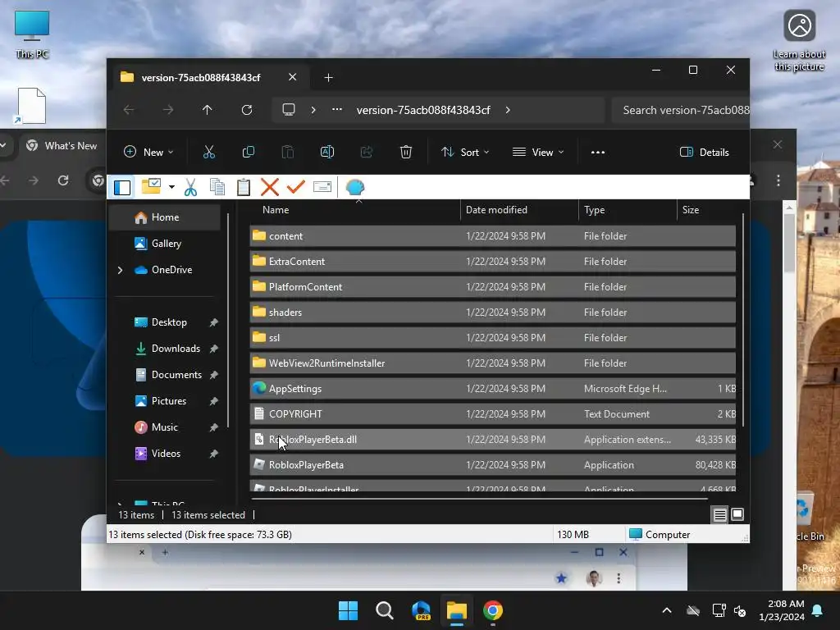
Task: Click the Delete trash can icon
Action: [405, 152]
